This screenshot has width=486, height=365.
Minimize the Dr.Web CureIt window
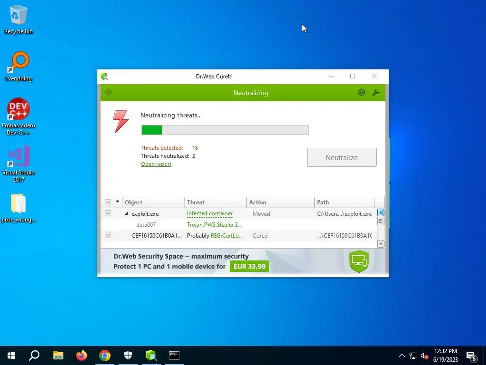click(x=331, y=77)
